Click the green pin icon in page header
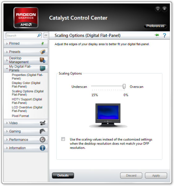Screen dimensions: 174x186 pos(157,35)
